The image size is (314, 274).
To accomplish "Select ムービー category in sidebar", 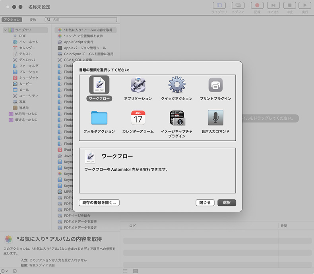I will tap(25, 84).
